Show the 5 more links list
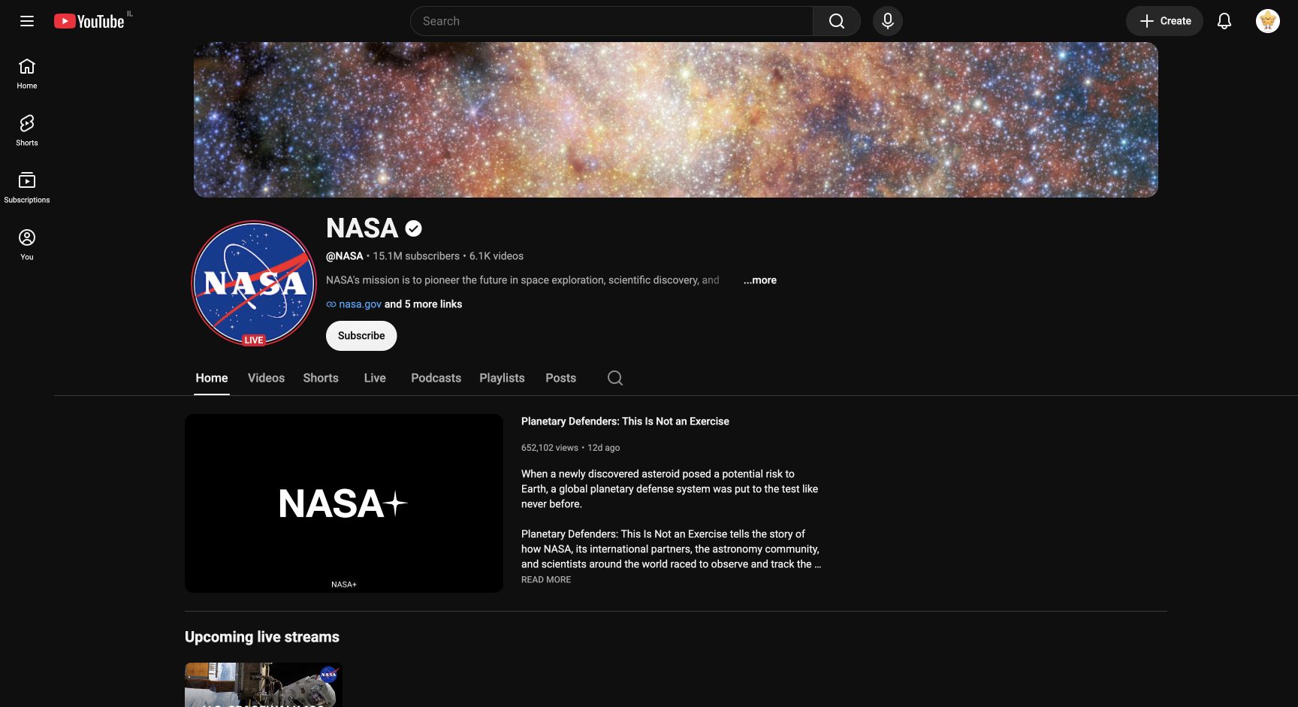 [423, 304]
